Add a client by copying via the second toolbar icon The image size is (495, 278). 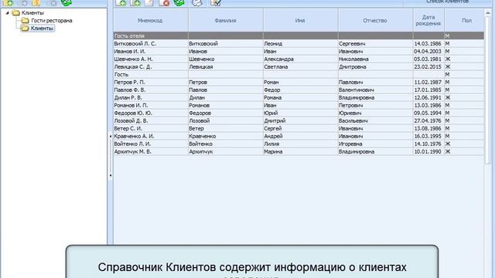tap(135, 3)
